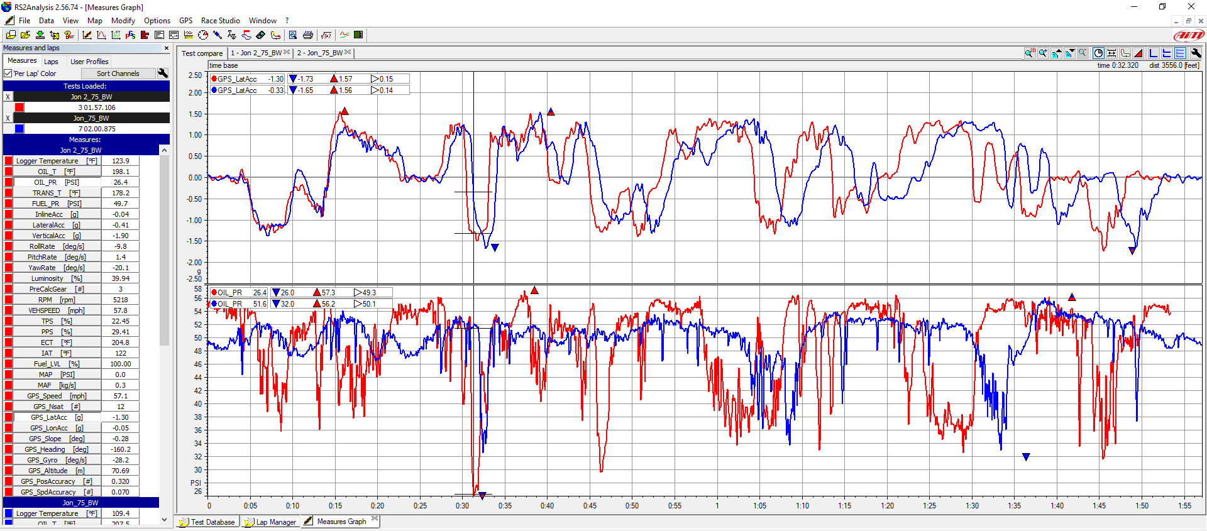Close the Measures Graph bottom tab

375,519
